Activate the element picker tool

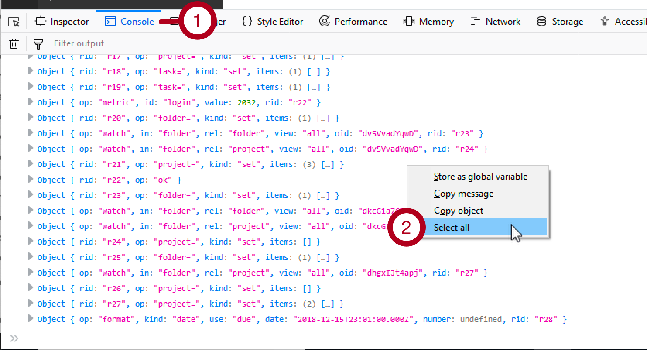click(x=14, y=22)
